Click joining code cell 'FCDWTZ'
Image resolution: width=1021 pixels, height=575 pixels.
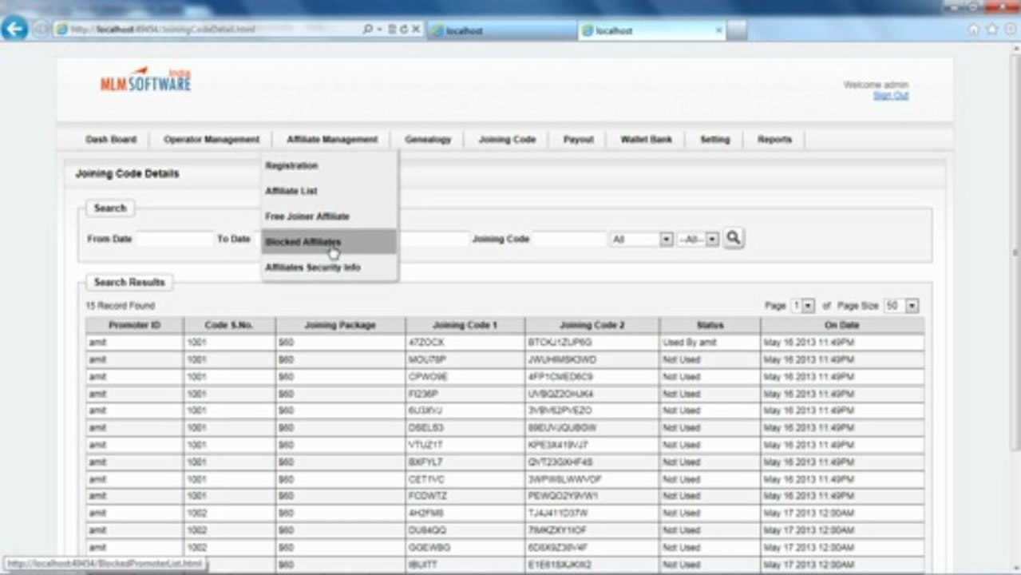(x=465, y=496)
